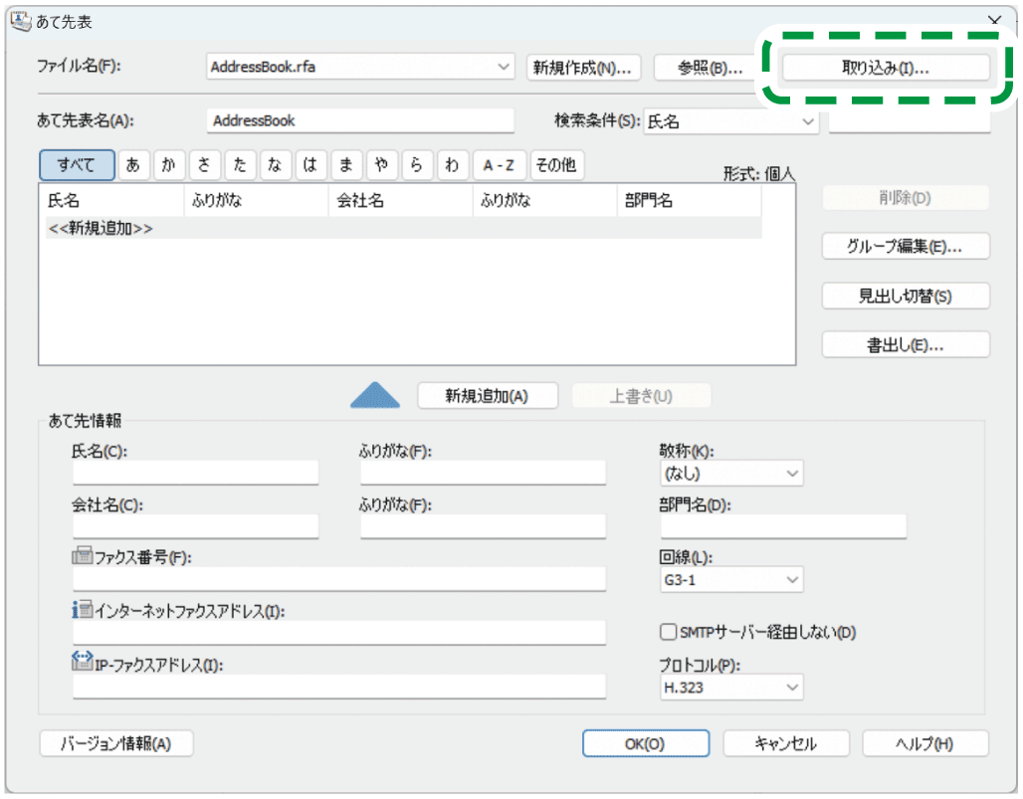
Task: Click the fax machine icon beside ファクス番号
Action: pos(82,556)
